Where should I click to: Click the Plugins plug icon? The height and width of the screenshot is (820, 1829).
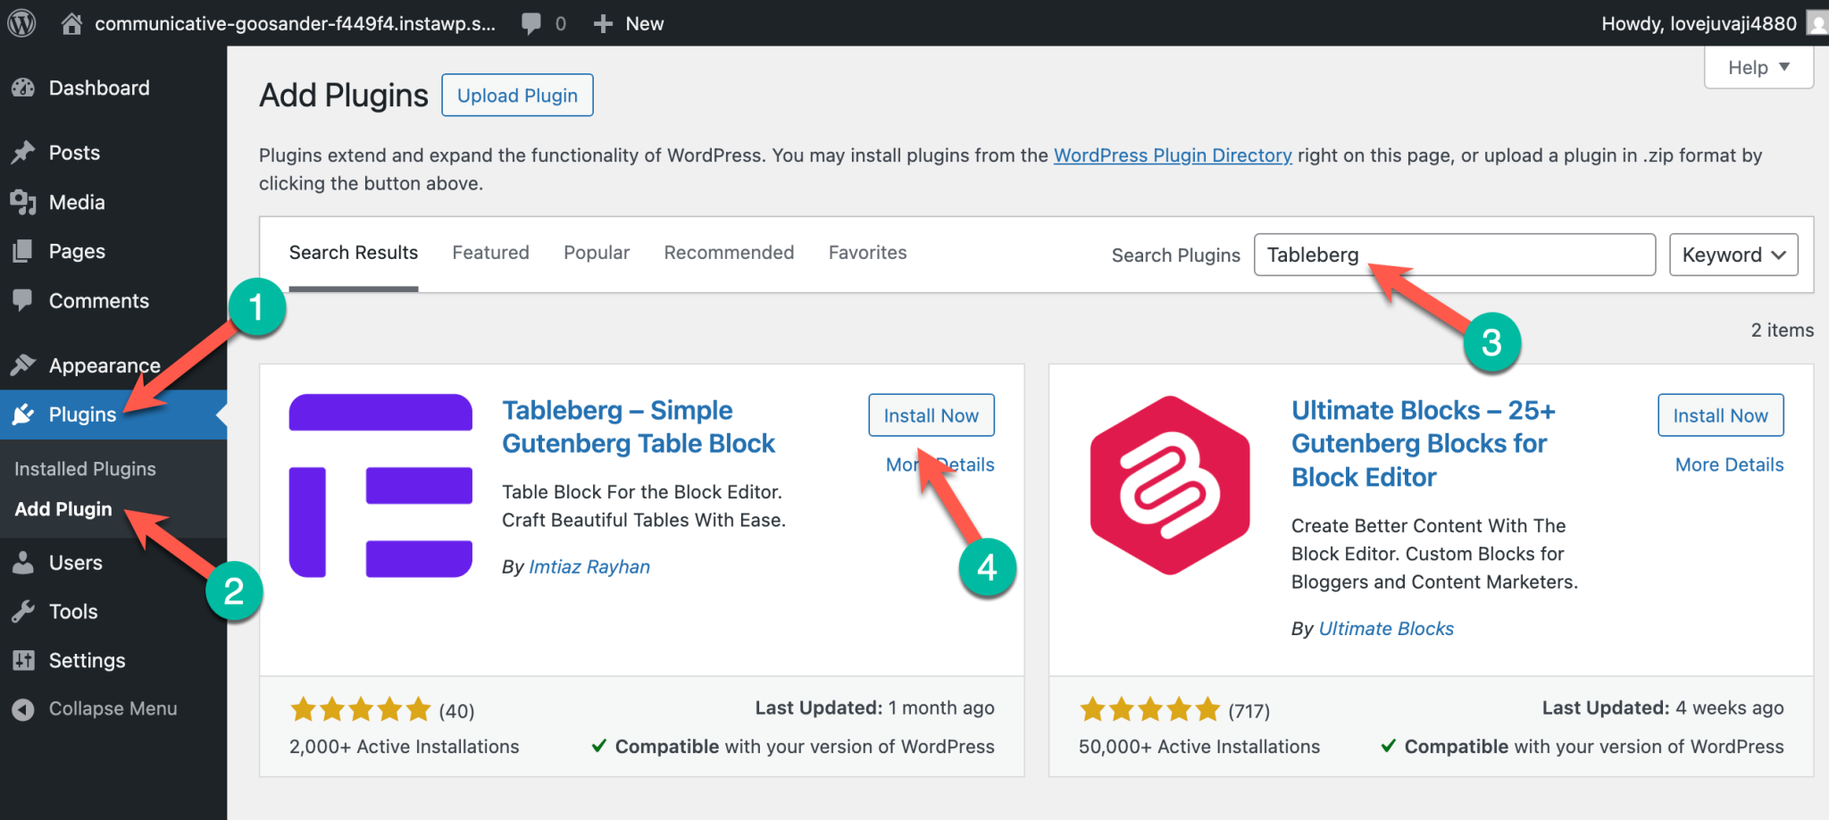coord(23,414)
